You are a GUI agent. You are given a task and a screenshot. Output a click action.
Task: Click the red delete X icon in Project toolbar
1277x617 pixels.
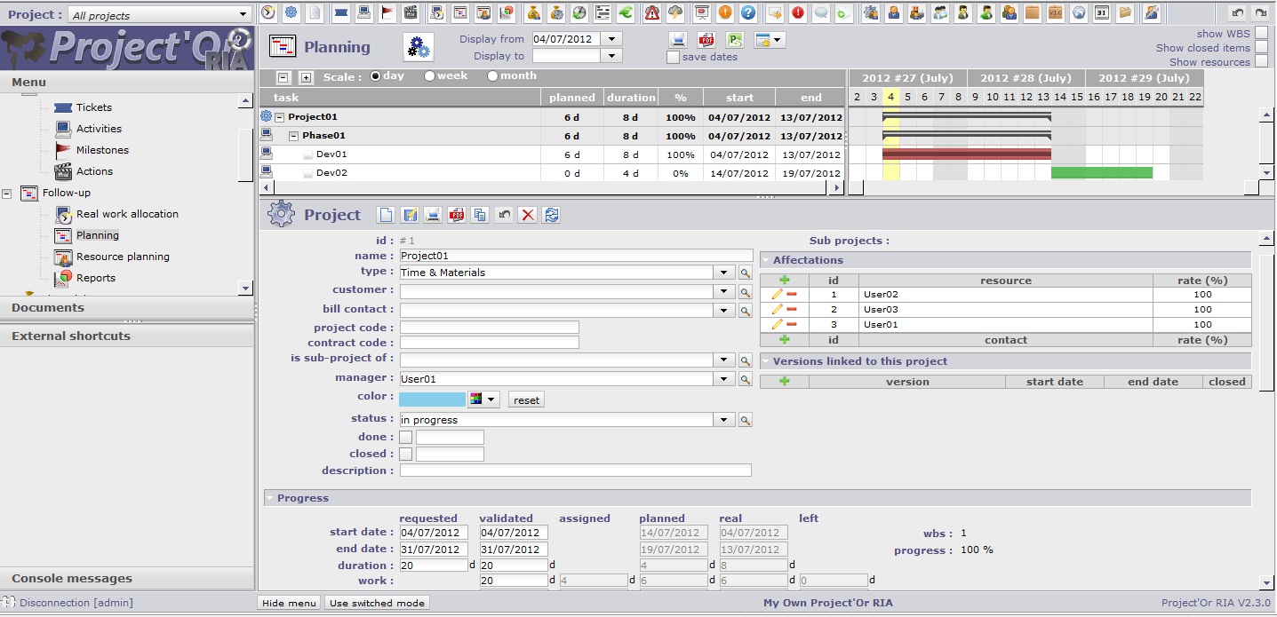point(528,215)
